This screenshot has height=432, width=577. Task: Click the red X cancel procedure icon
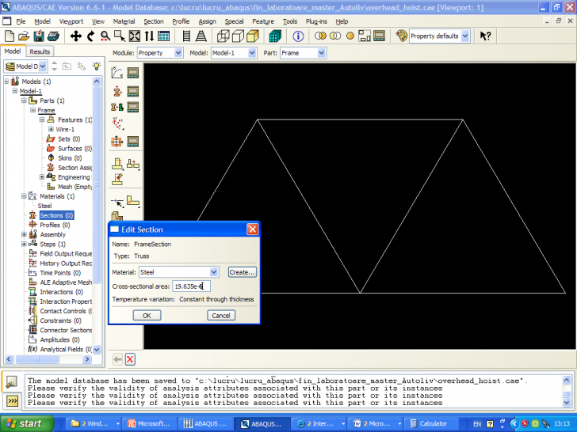[x=130, y=359]
